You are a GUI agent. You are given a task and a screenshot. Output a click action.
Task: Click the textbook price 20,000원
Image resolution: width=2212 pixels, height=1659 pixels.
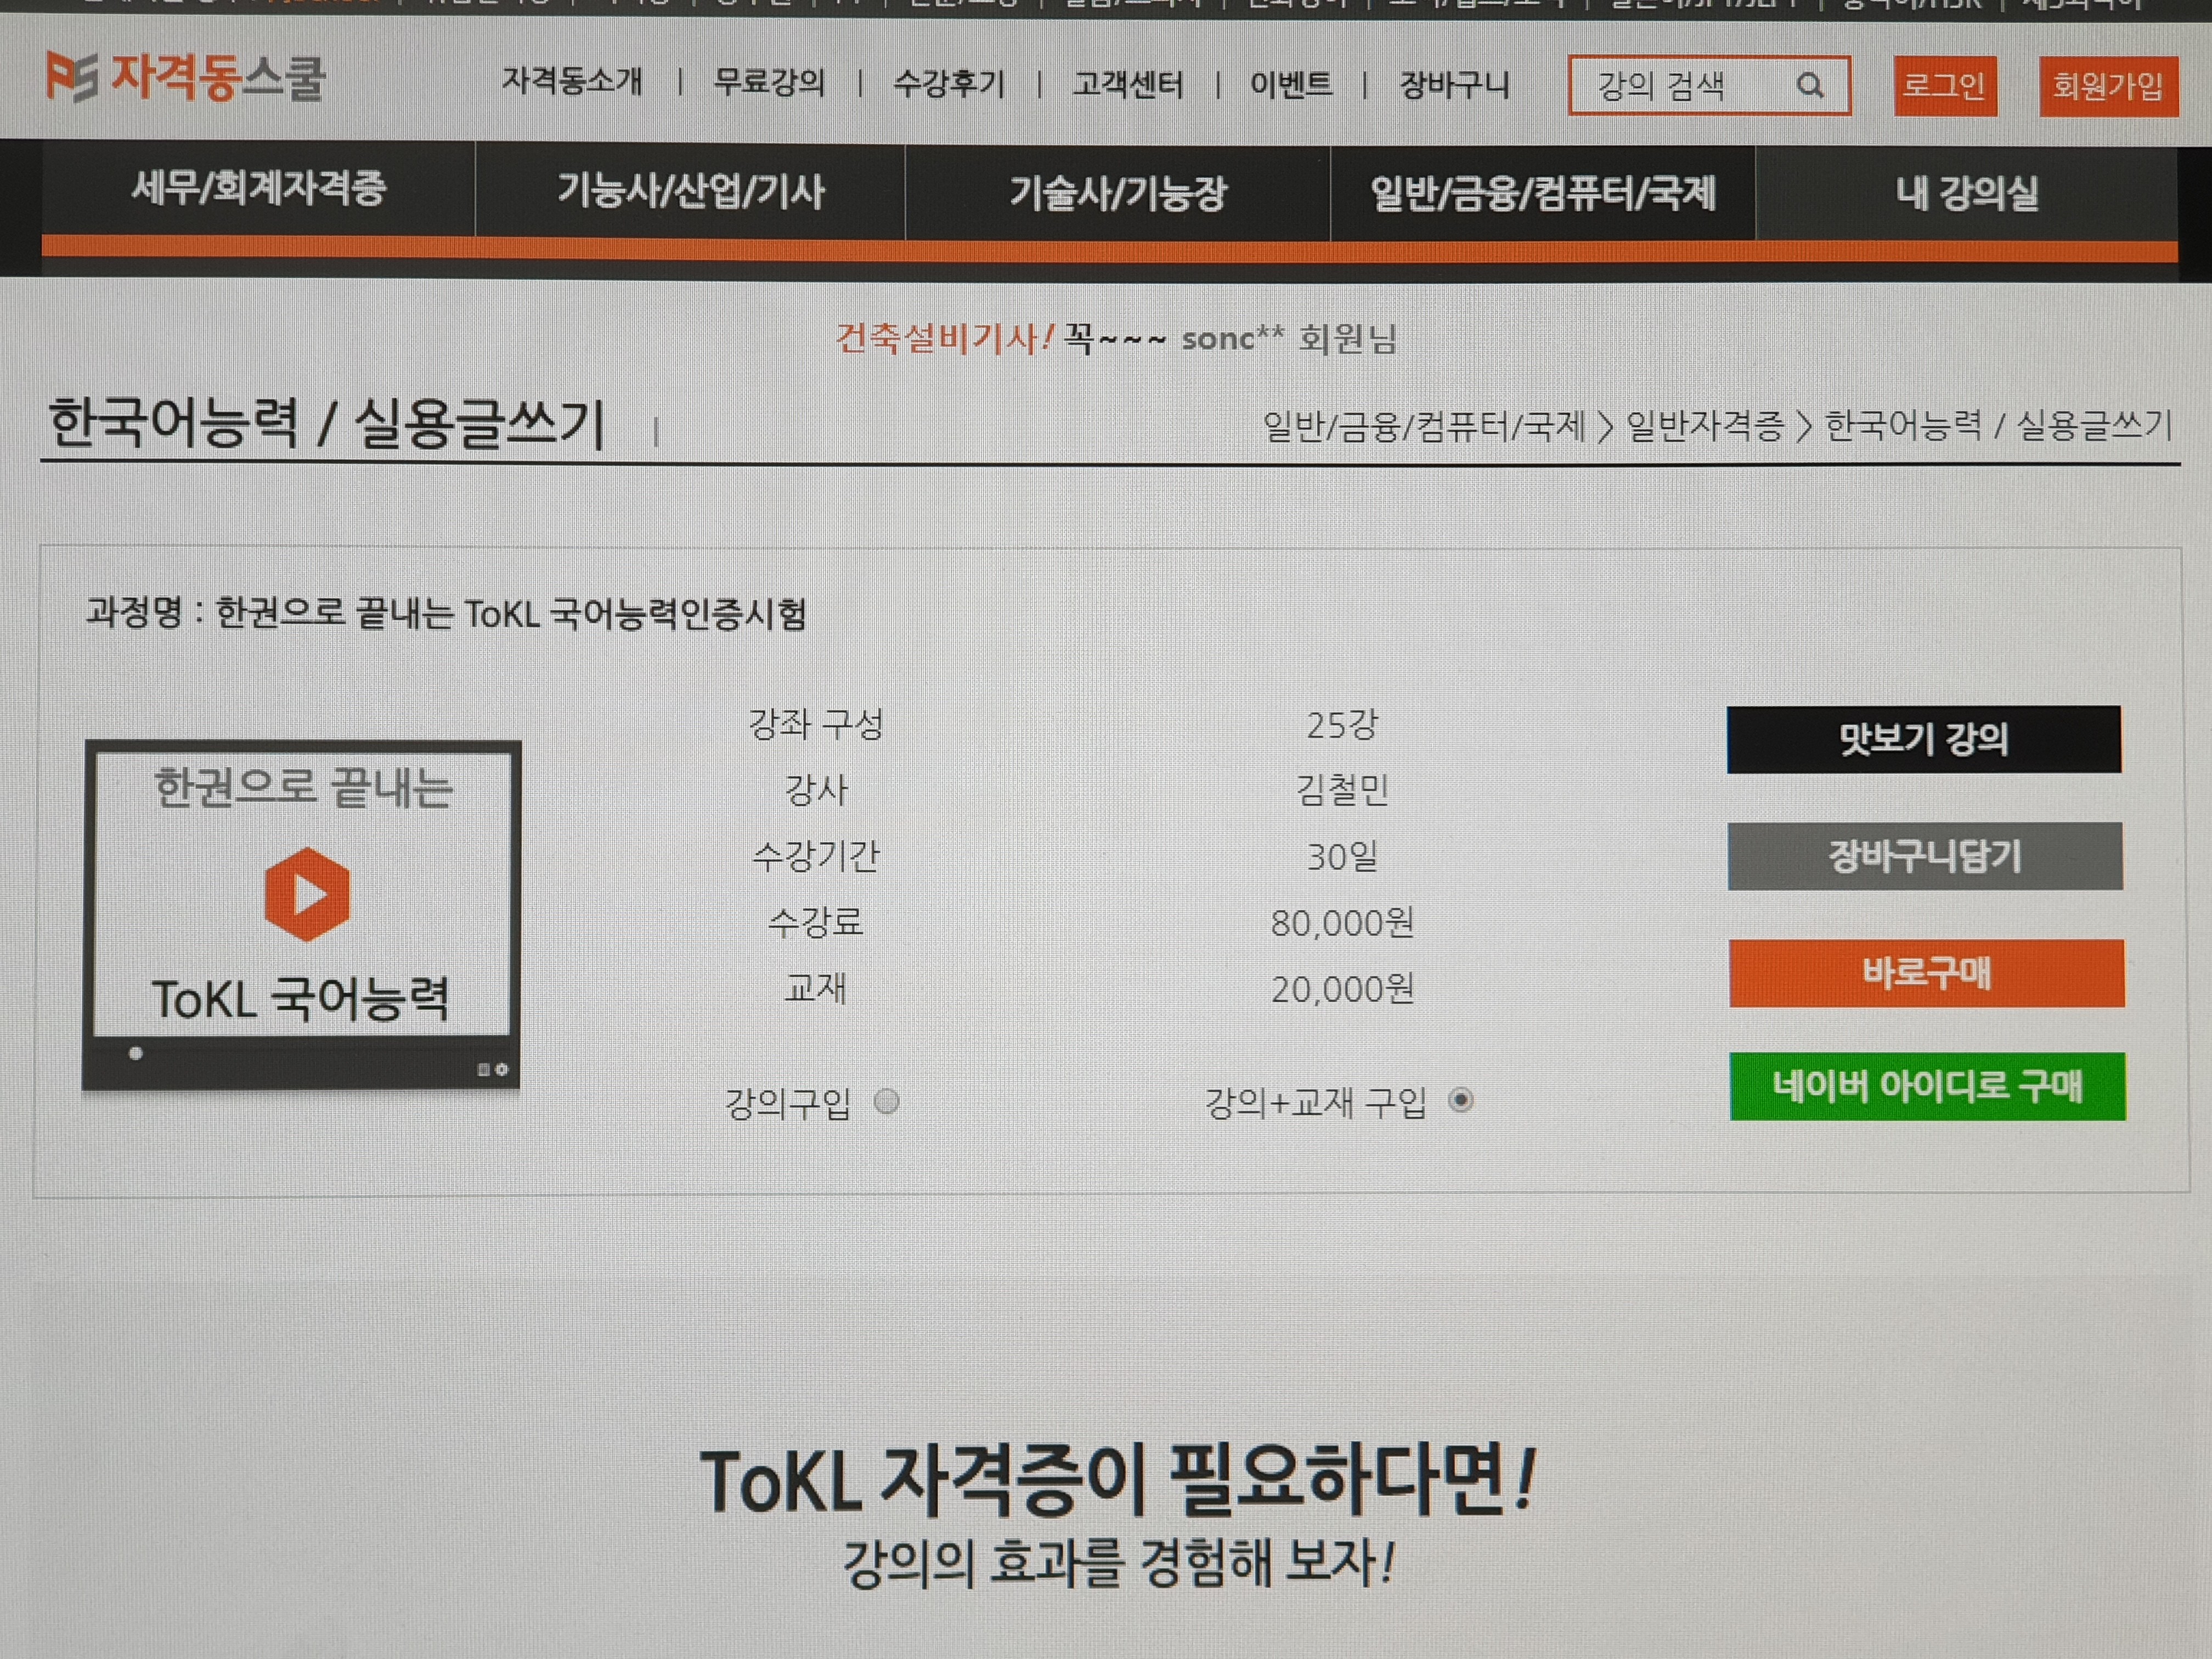coord(1342,989)
